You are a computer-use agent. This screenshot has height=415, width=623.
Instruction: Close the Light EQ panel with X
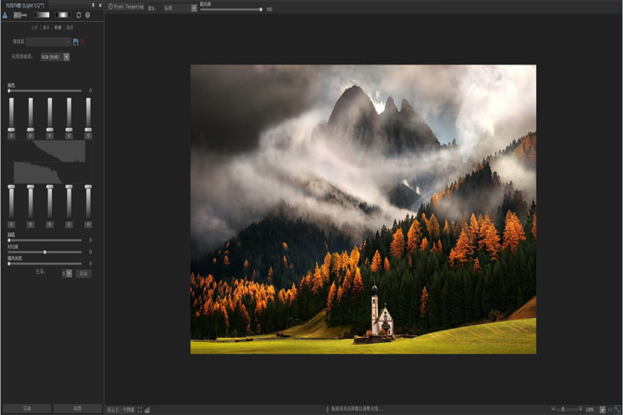pyautogui.click(x=100, y=5)
